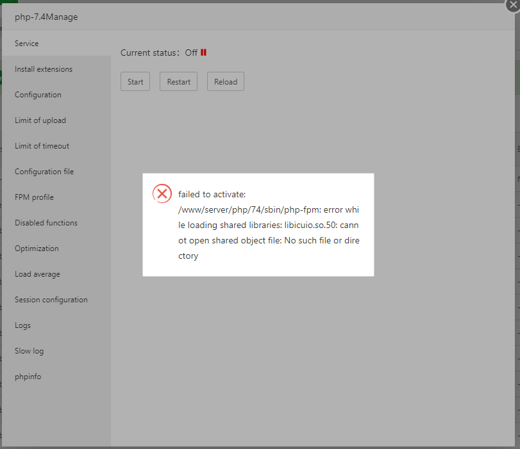Open Install extensions section

44,69
